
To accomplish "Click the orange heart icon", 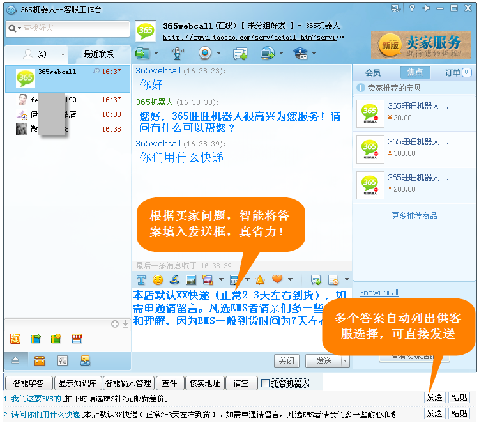I will coord(277,279).
